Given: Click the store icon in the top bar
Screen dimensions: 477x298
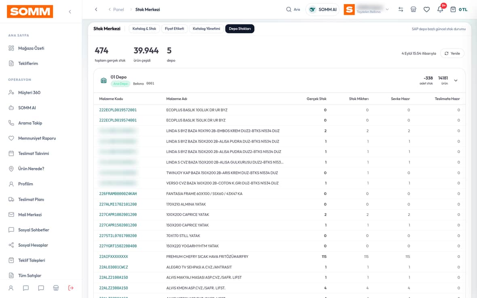Looking at the screenshot, I should 414,9.
